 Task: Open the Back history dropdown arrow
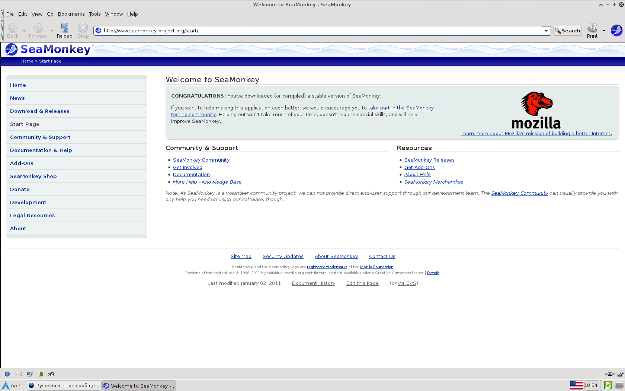pyautogui.click(x=24, y=31)
